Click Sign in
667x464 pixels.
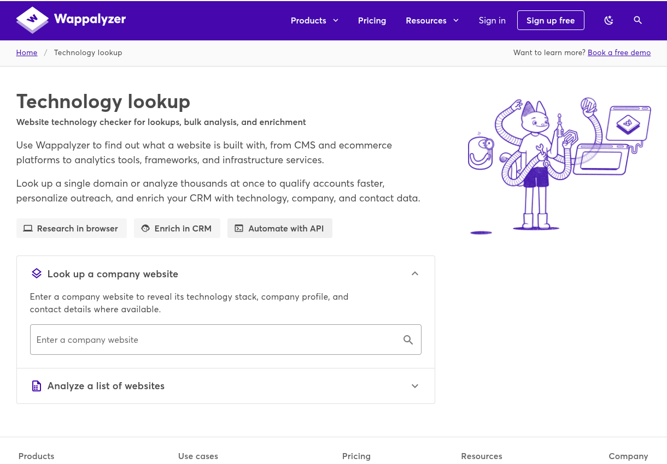(x=492, y=20)
